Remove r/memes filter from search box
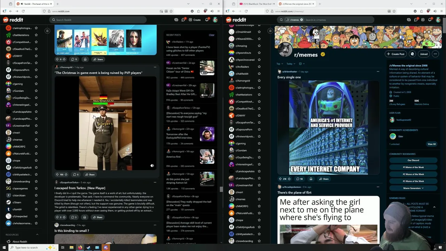 [301, 20]
